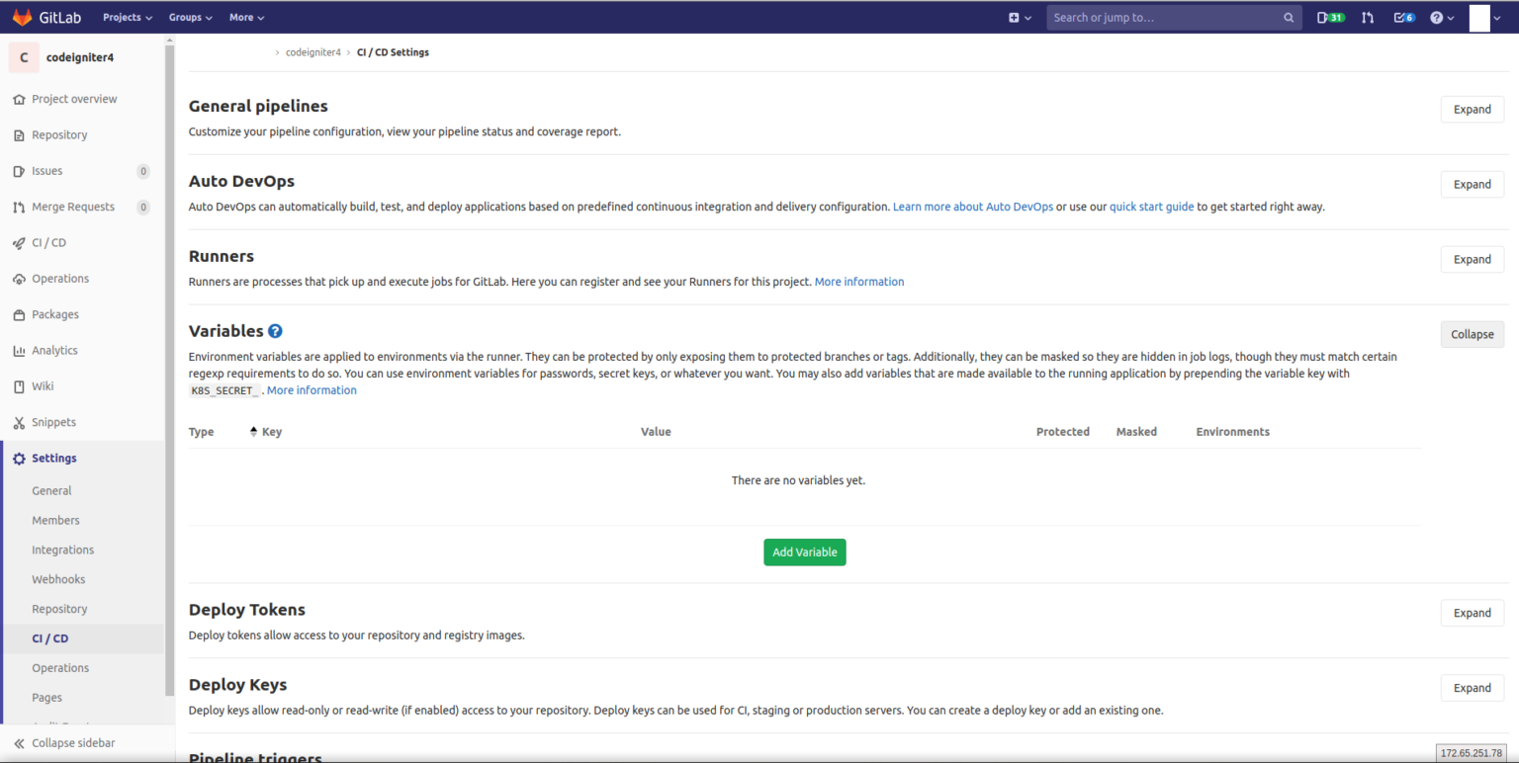Open the Snippets sidebar icon
Screen dimensions: 1519x763
pos(18,422)
